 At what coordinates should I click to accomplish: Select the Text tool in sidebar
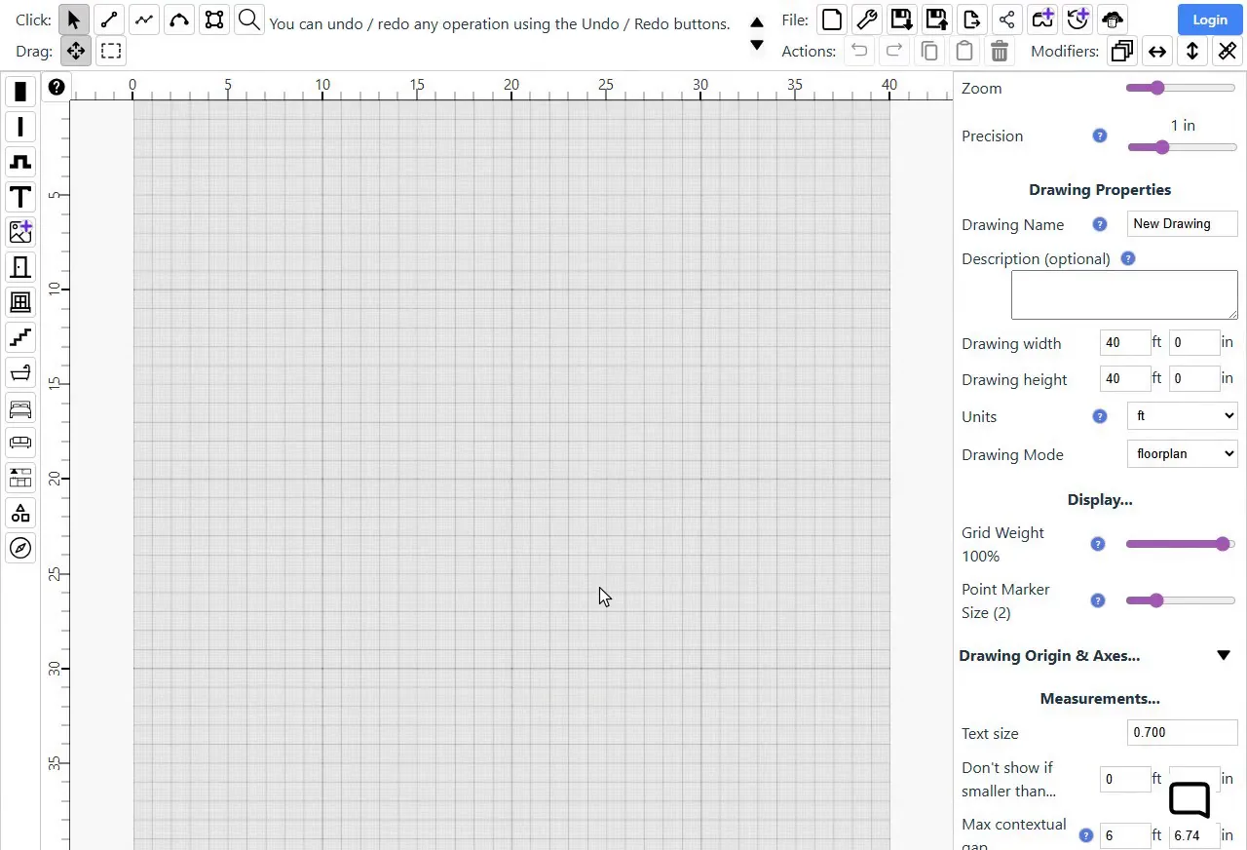20,197
